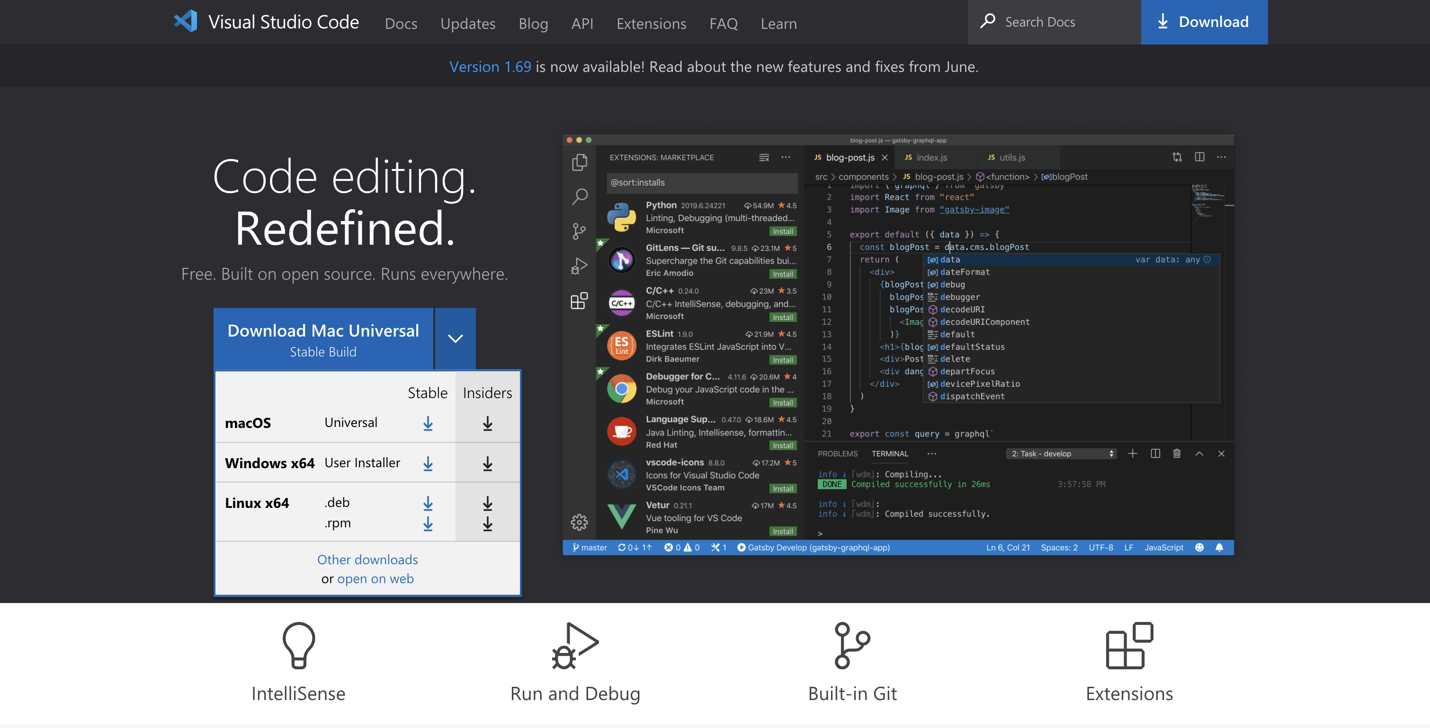This screenshot has height=728, width=1430.
Task: Click the Run and Debug bug icon
Action: [x=575, y=645]
